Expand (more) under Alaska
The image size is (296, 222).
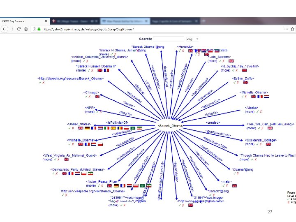click(x=250, y=112)
